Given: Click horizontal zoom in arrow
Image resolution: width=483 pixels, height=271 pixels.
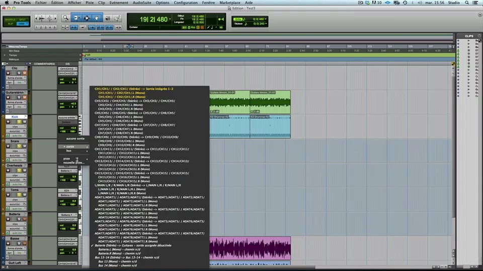Looking at the screenshot, I should tap(55, 19).
